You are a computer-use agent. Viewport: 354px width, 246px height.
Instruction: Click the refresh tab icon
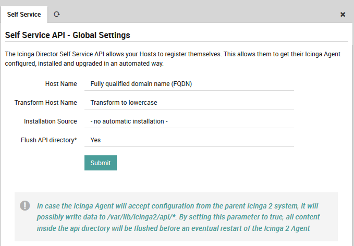click(57, 15)
